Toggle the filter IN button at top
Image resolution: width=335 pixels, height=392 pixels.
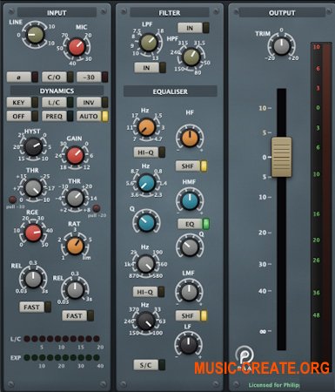click(193, 28)
